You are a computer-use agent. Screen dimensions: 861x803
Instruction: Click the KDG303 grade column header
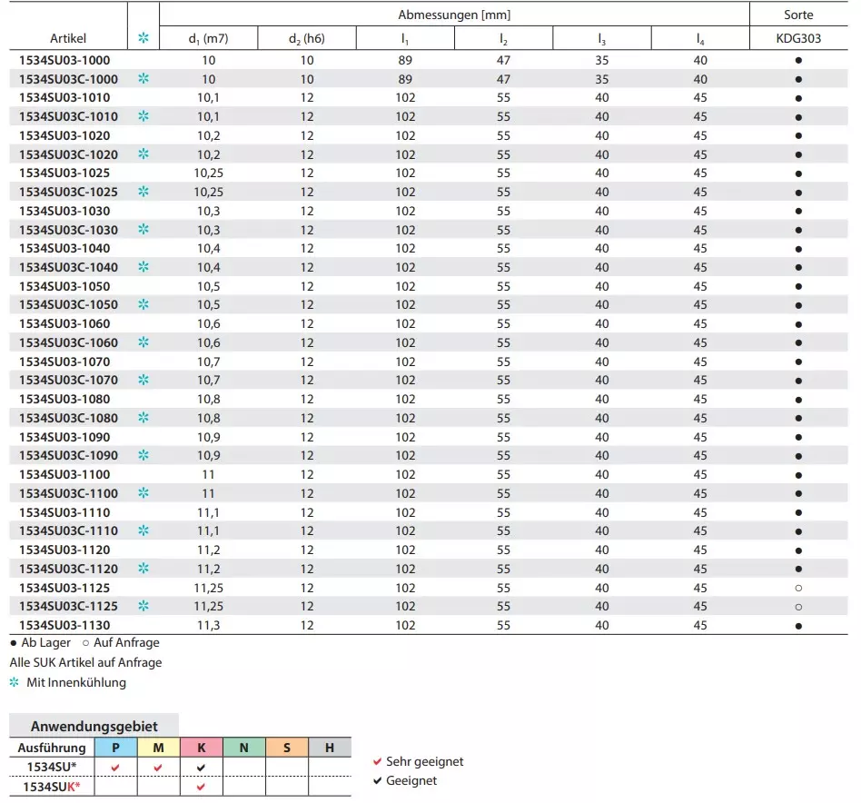click(x=798, y=38)
